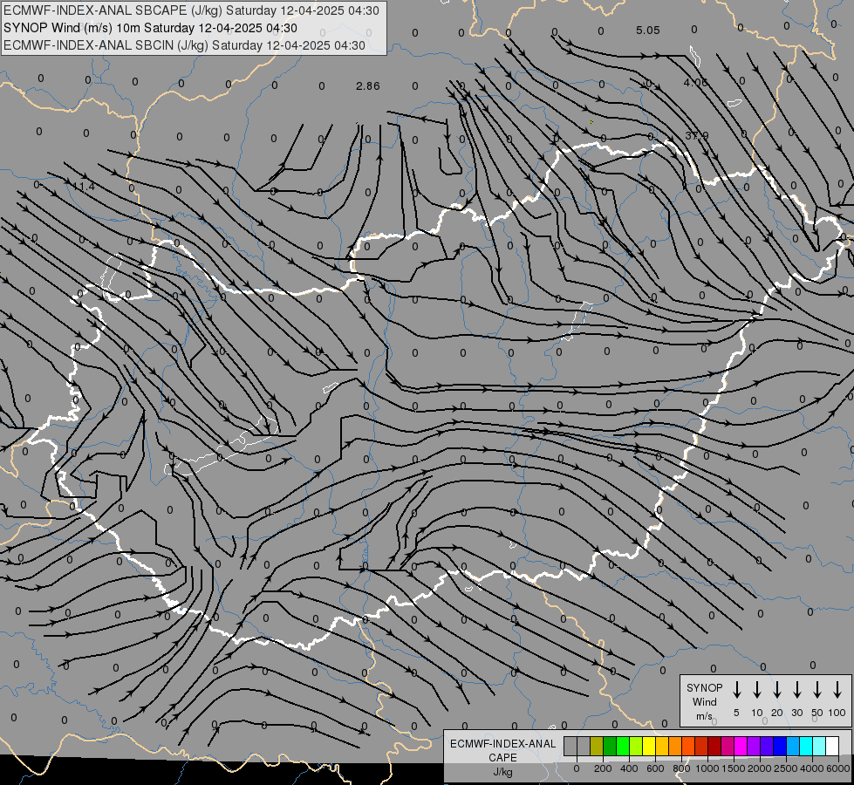Pick the dark green CAPE legend swatch
Viewport: 854px width, 785px height.
pyautogui.click(x=610, y=746)
